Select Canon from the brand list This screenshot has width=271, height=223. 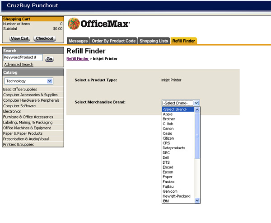178,129
